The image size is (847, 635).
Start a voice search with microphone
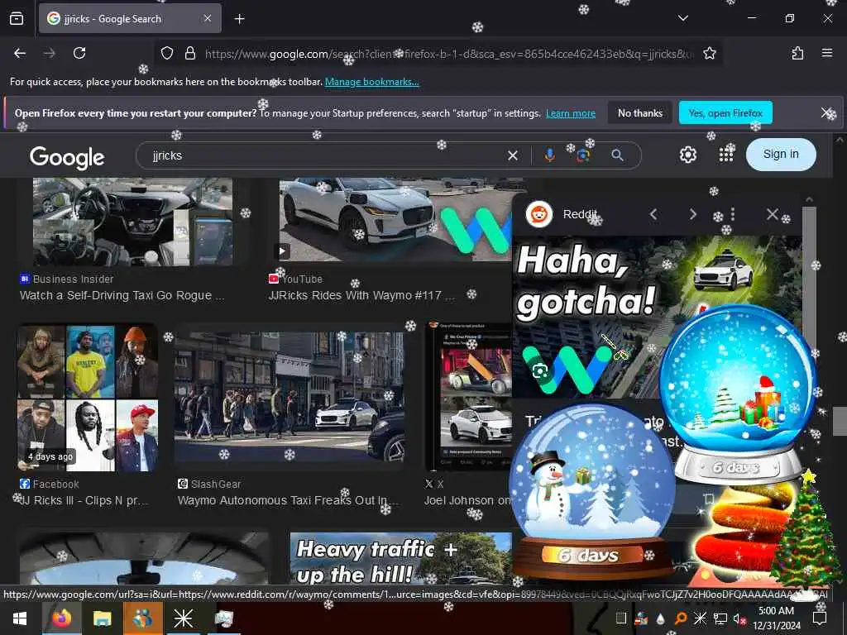point(549,155)
